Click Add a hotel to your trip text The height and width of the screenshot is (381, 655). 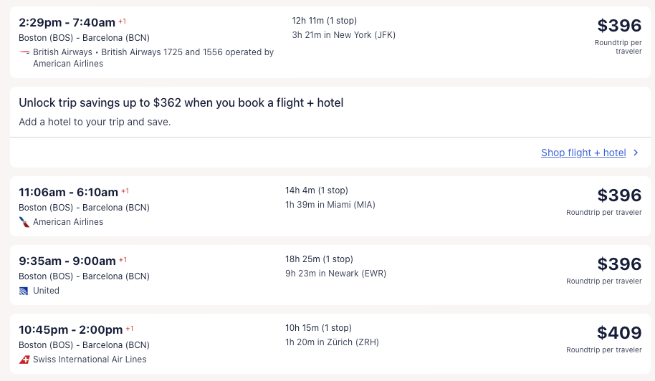(95, 122)
